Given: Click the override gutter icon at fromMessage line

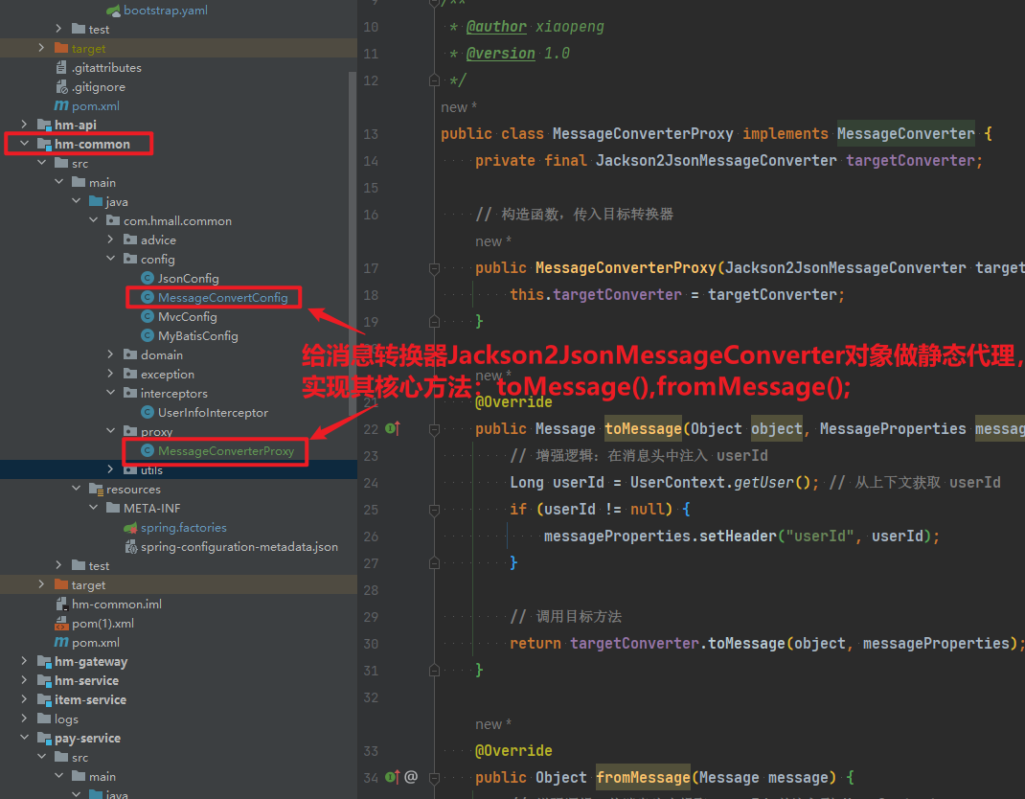Looking at the screenshot, I should point(392,777).
